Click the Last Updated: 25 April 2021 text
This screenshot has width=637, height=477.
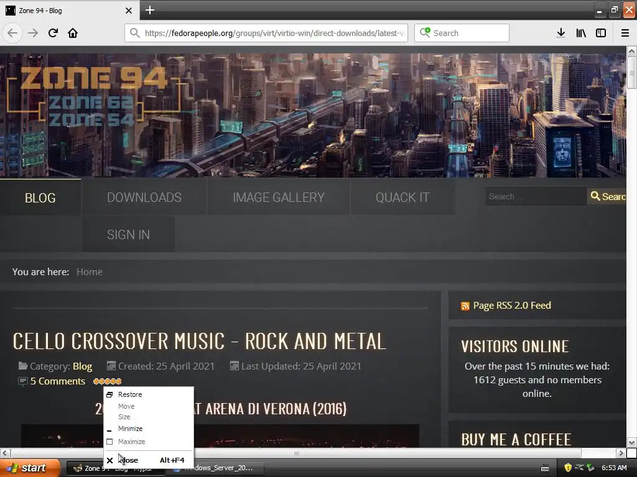pos(301,366)
